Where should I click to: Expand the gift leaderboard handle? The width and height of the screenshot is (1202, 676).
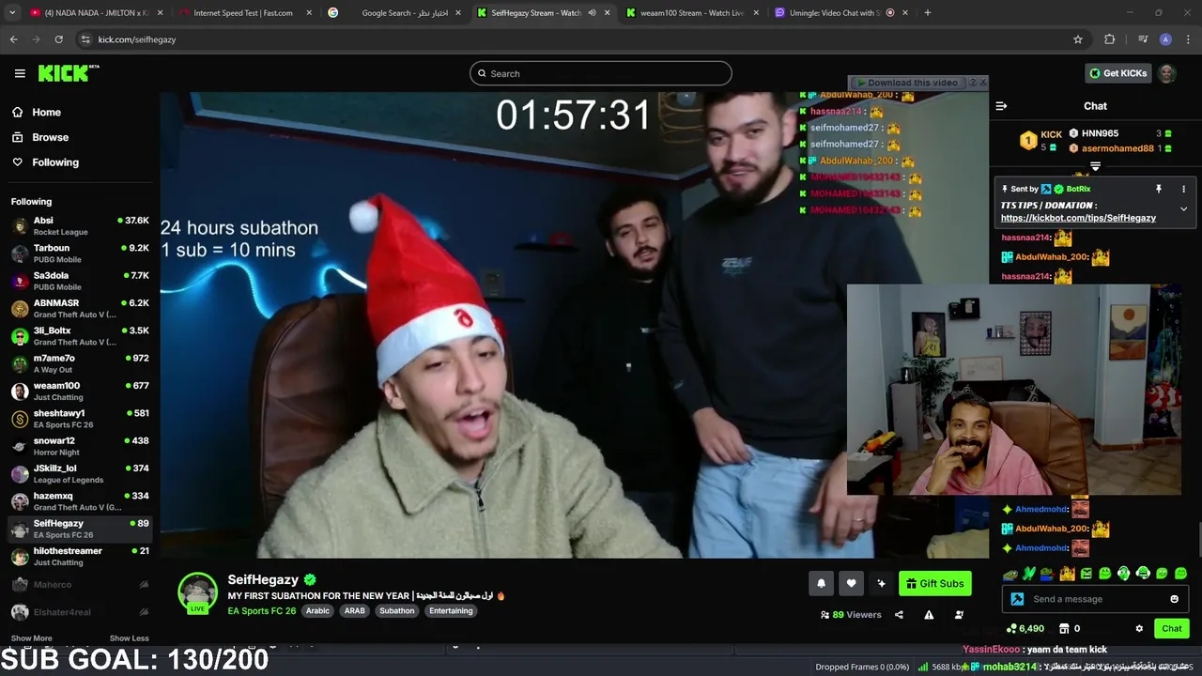(x=1095, y=166)
